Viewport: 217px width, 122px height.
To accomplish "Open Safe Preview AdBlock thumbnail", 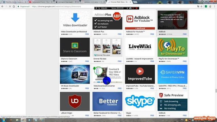I will (x=173, y=101).
